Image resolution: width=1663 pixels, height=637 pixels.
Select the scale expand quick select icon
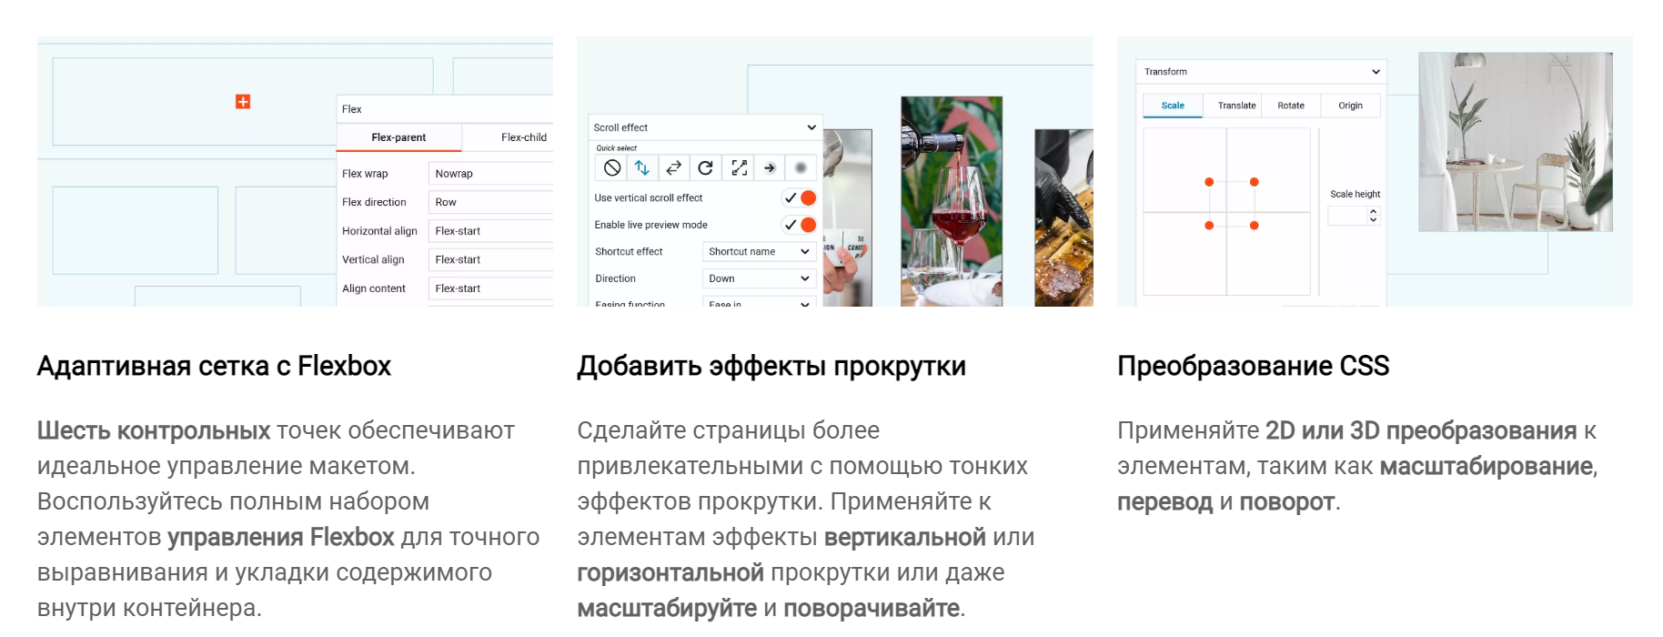tap(739, 167)
